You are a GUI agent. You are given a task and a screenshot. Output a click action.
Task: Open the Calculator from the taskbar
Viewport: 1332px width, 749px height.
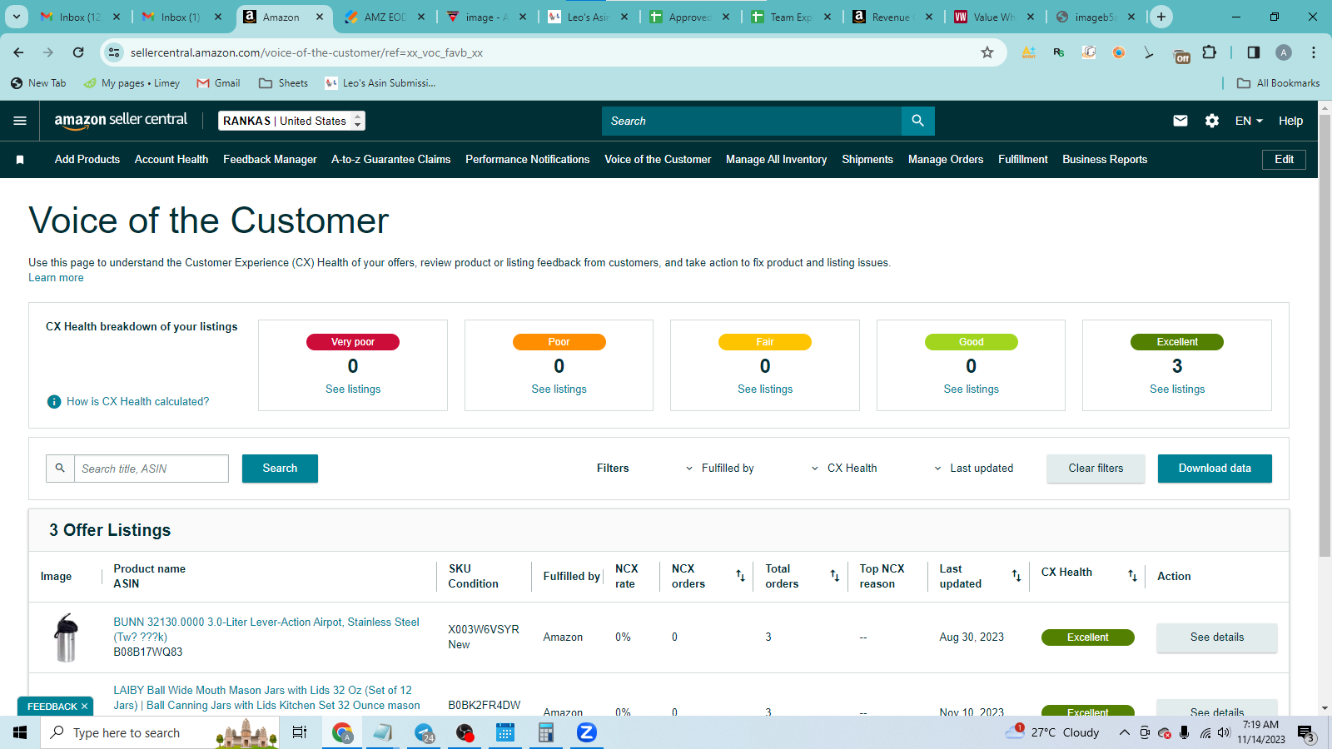[x=546, y=732]
